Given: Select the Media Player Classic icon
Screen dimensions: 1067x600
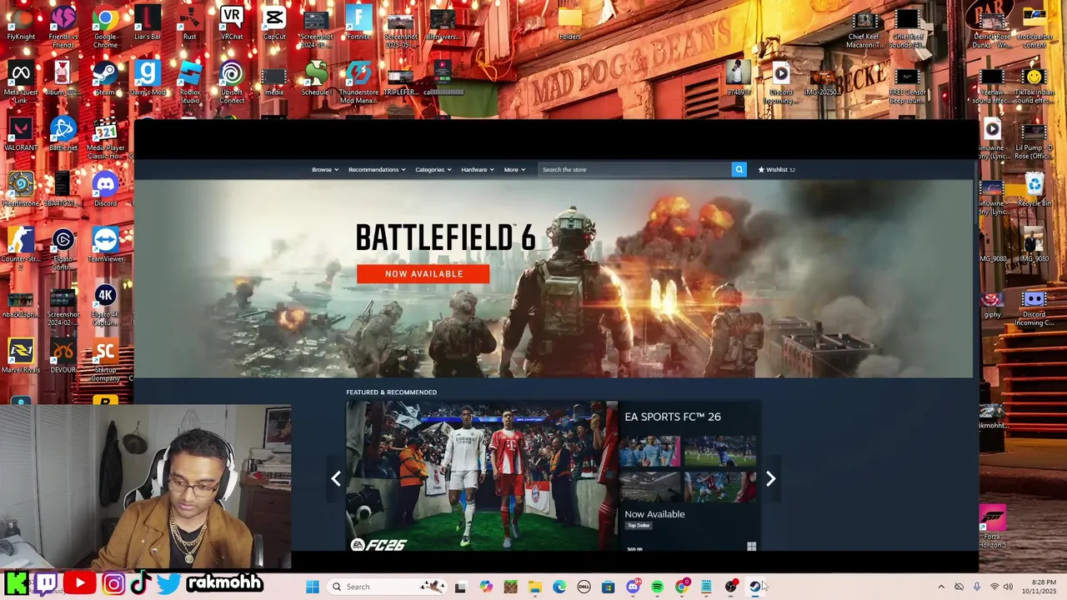Looking at the screenshot, I should click(105, 137).
